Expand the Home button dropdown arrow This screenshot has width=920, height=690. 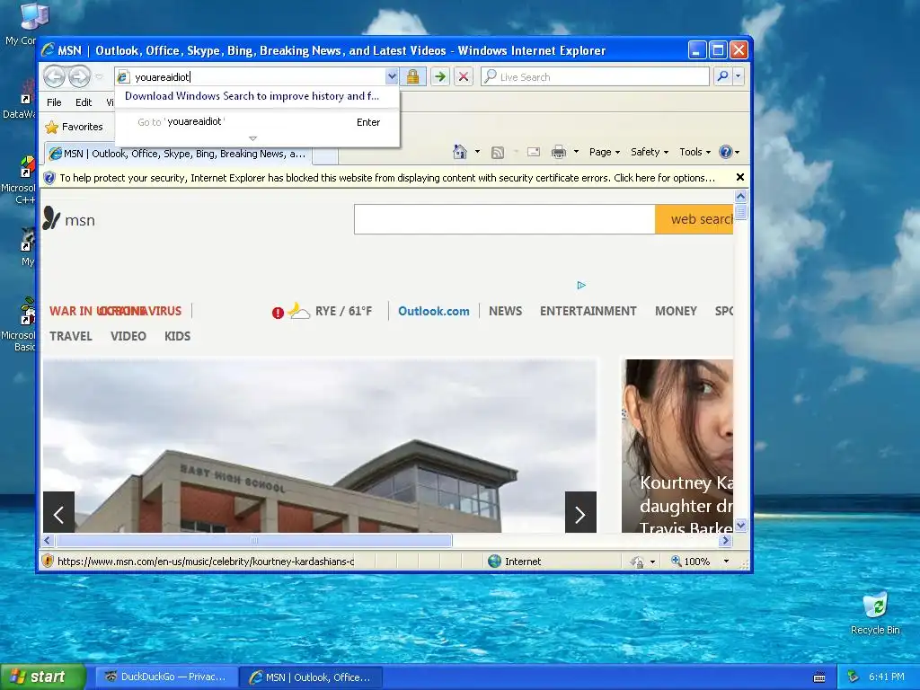[477, 152]
